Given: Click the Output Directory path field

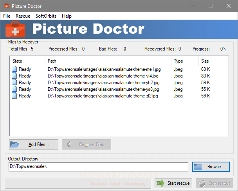Looking at the screenshot, I should pos(98,167).
